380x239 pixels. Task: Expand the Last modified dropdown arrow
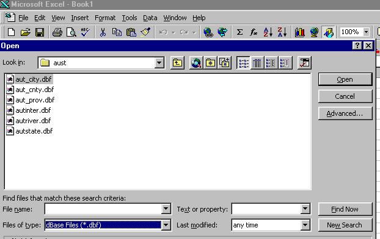coord(305,225)
